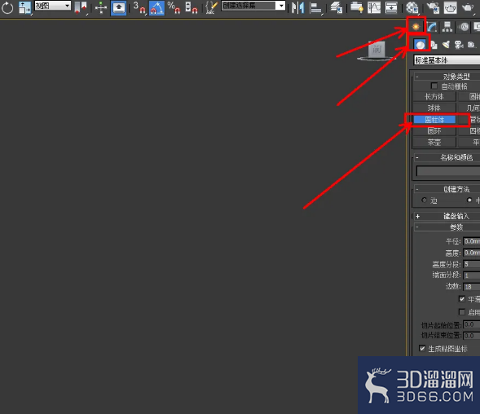Uncheck the 平滑 smooth checkbox
The width and height of the screenshot is (480, 414).
coord(461,298)
